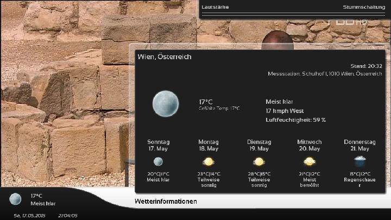The height and width of the screenshot is (220, 391).
Task: Select Sunday's clear night moon icon
Action: tap(158, 161)
